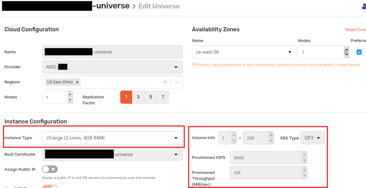This screenshot has width=366, height=188.
Task: Expand the Regions selector chevron
Action: coord(176,82)
